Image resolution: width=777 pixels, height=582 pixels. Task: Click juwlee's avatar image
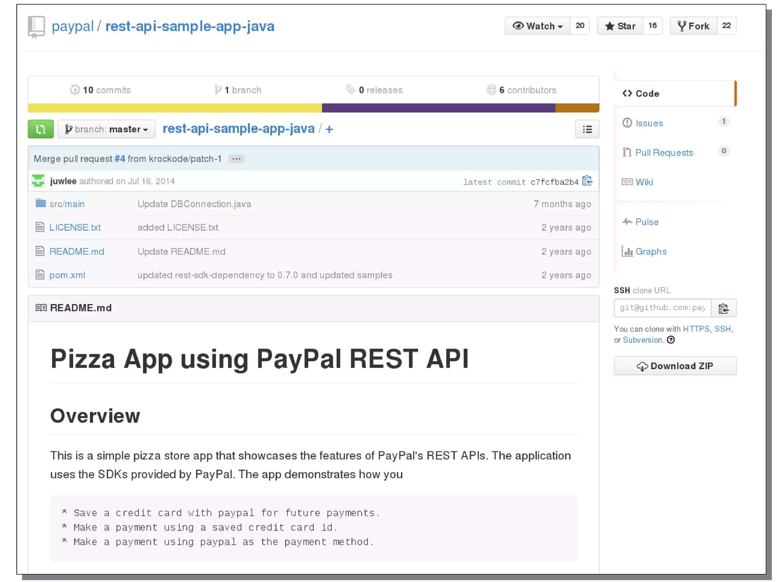point(38,181)
